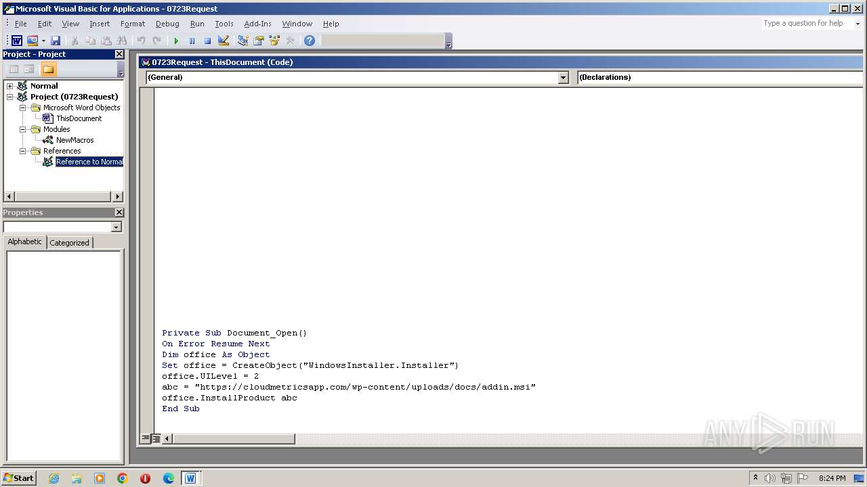This screenshot has width=867, height=487.
Task: Open Chrome from the taskbar
Action: click(123, 478)
